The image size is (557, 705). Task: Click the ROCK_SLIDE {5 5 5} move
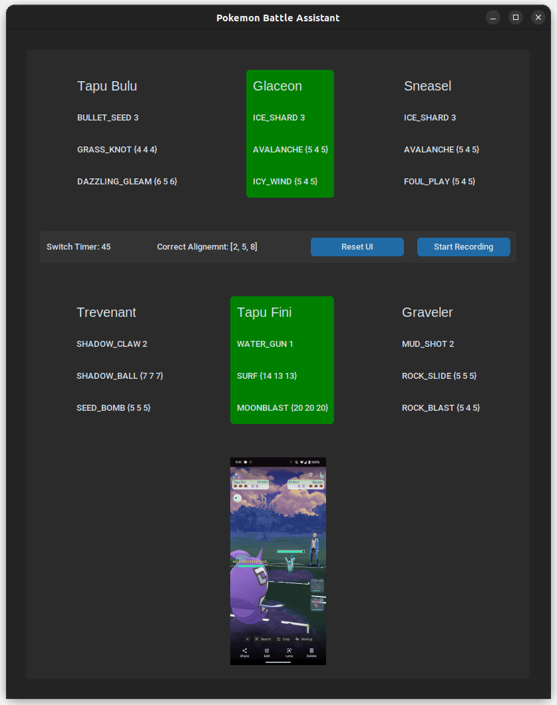coord(439,376)
